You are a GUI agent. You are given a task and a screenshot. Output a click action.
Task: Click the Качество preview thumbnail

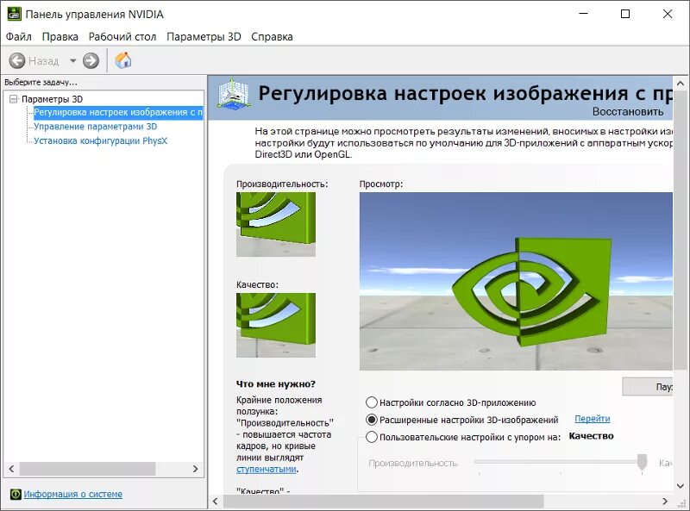[276, 325]
